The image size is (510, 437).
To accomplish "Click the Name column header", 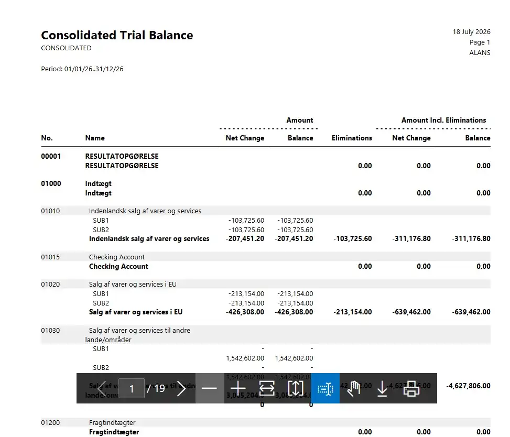I will tap(95, 138).
